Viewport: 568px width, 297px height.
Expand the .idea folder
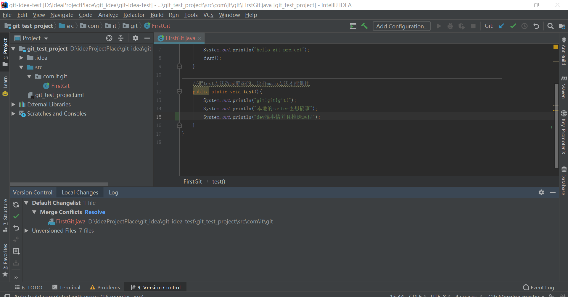21,58
